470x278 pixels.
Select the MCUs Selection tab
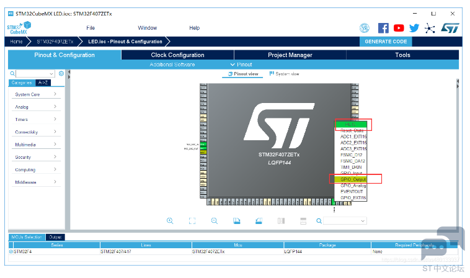pos(27,237)
